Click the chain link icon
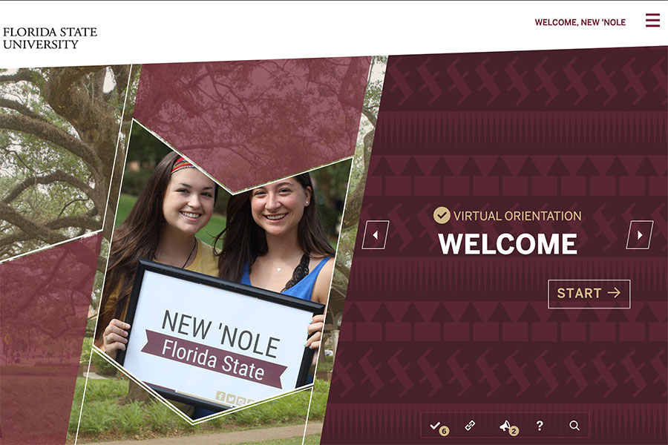The height and width of the screenshot is (445, 668). [x=470, y=426]
